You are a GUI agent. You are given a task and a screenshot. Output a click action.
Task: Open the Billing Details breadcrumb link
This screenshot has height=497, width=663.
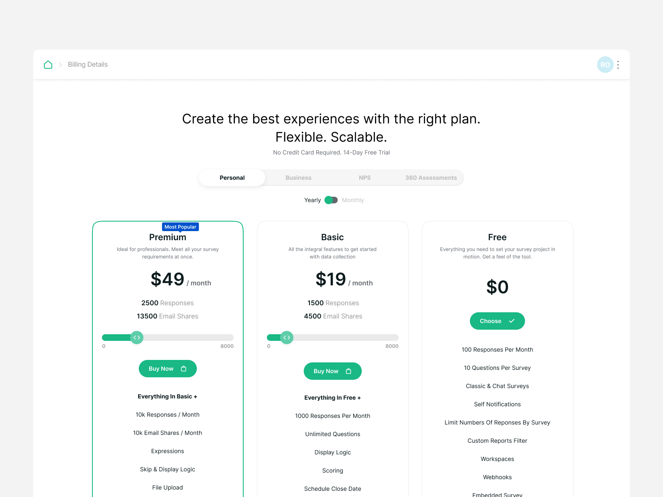tap(88, 65)
